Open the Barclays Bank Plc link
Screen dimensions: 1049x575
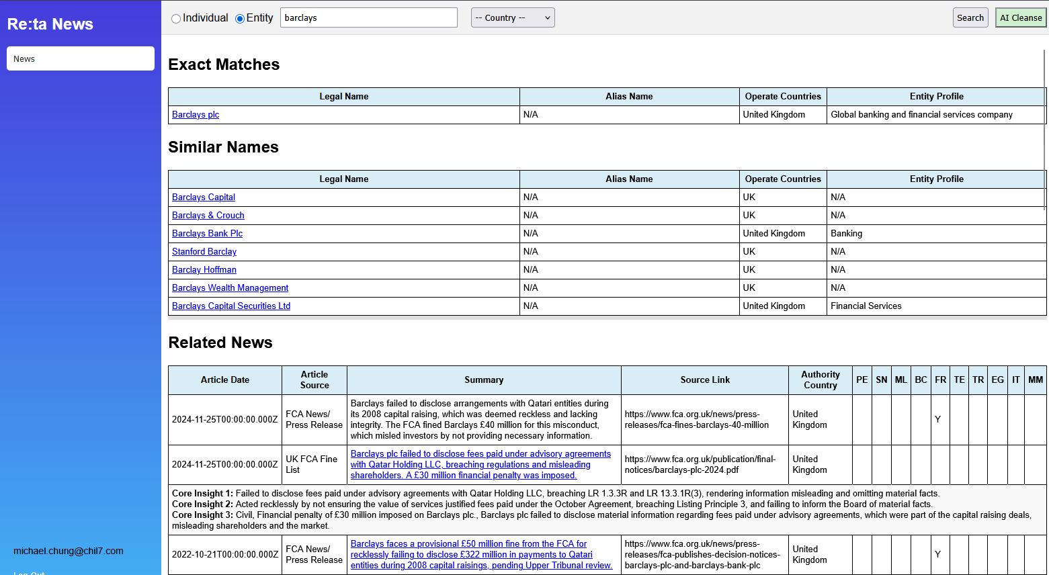207,234
